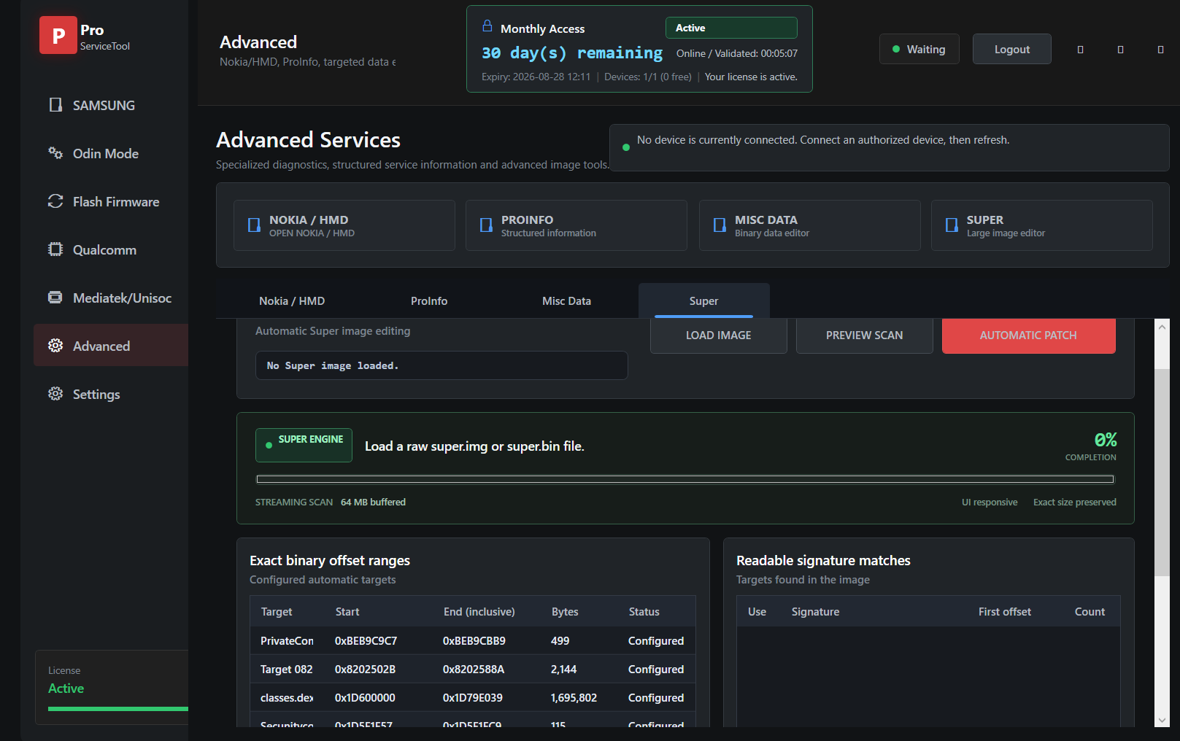Screen dimensions: 1180x741
Task: Click the Advanced gear icon in sidebar
Action: pyautogui.click(x=55, y=346)
